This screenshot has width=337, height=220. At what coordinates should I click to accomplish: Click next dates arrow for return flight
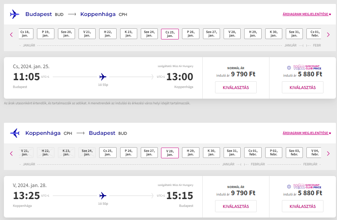click(x=328, y=153)
